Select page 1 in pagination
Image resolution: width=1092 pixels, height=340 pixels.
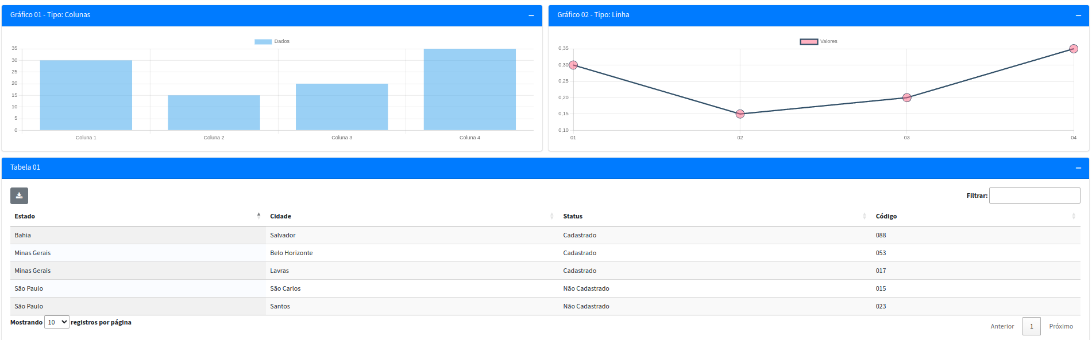[x=1031, y=326]
